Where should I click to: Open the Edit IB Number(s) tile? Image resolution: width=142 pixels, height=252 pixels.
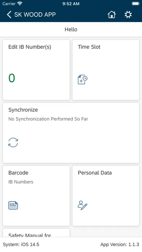tap(36, 70)
